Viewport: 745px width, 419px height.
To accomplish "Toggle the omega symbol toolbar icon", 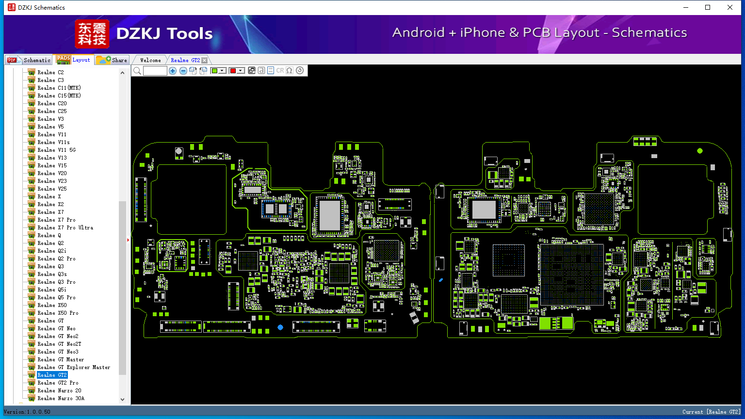I will (290, 70).
